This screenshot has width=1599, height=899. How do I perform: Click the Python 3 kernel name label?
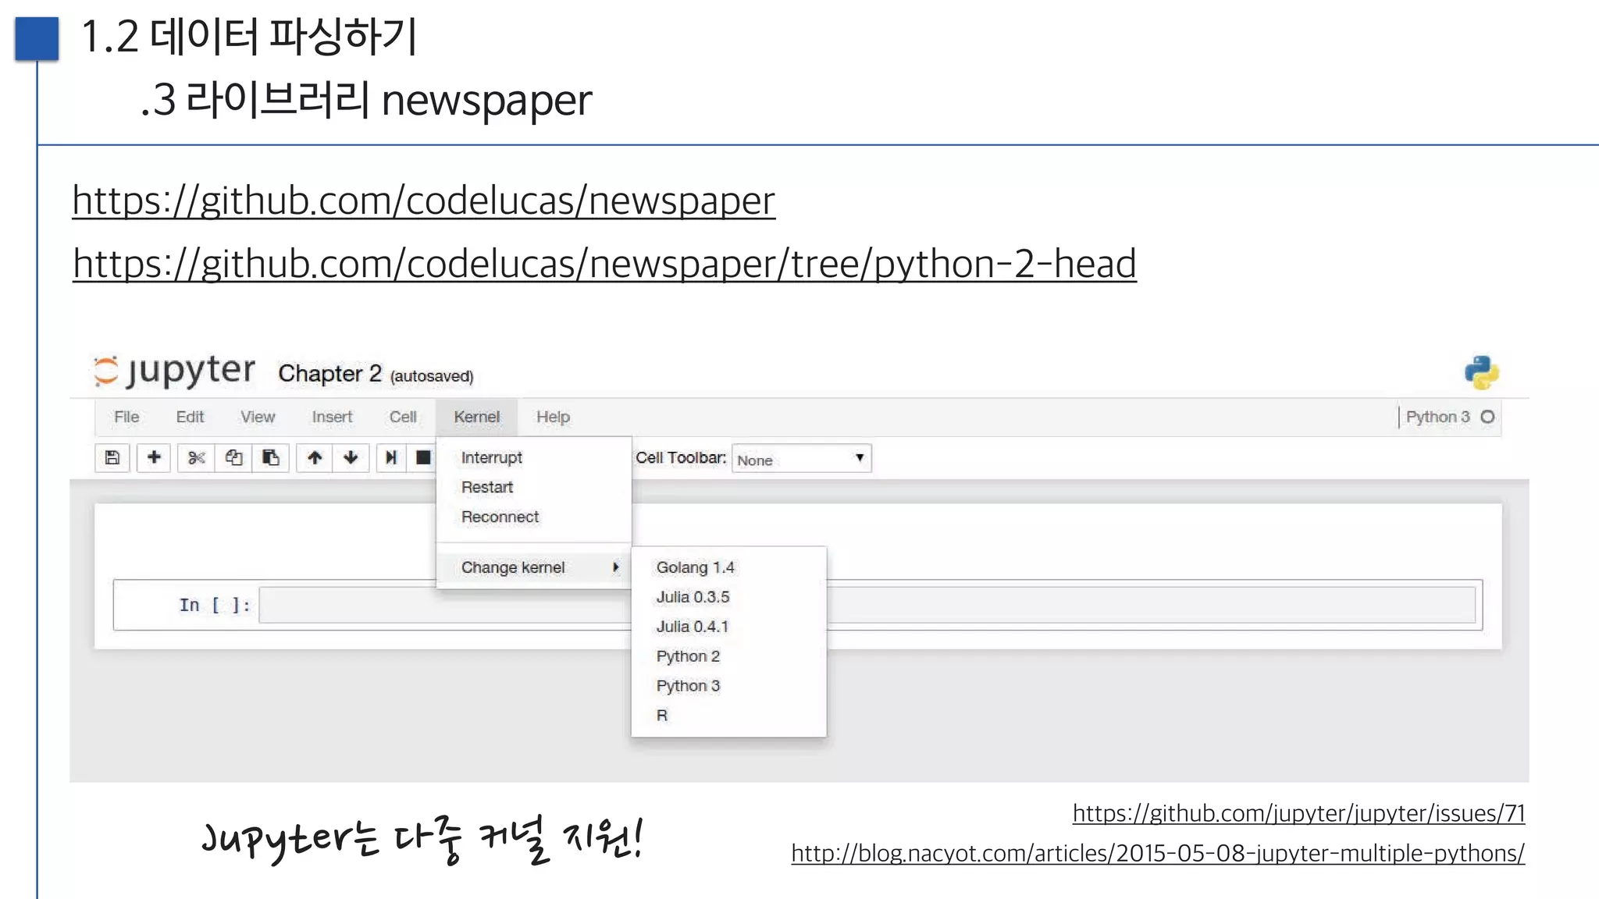point(1437,417)
